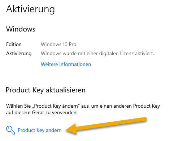This screenshot has width=187, height=141.
Task: Click the Aktivierung row label below Edition
Action: [19, 54]
